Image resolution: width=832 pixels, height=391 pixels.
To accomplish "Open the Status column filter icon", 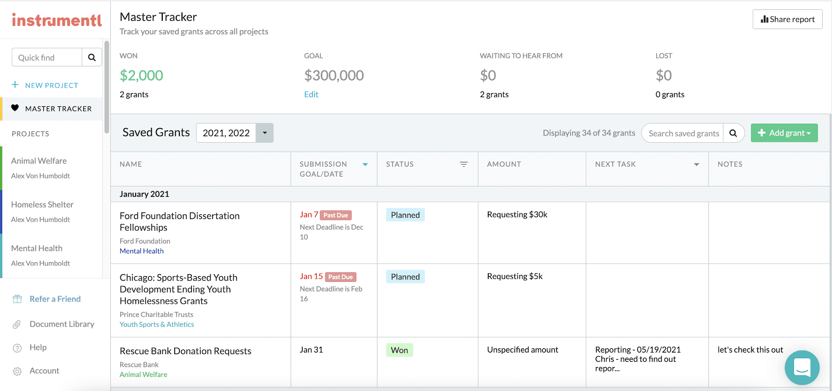I will tap(464, 164).
